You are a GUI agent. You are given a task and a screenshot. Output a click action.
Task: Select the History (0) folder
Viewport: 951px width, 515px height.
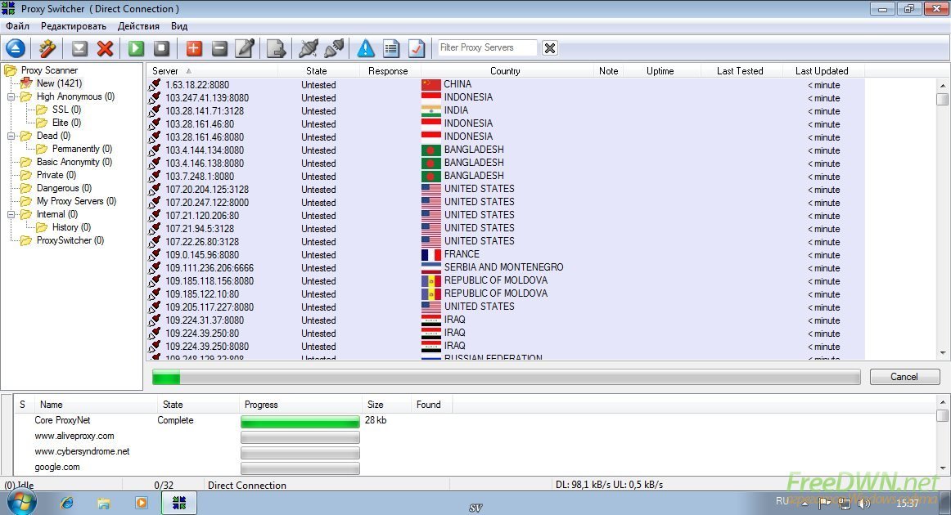coord(71,228)
